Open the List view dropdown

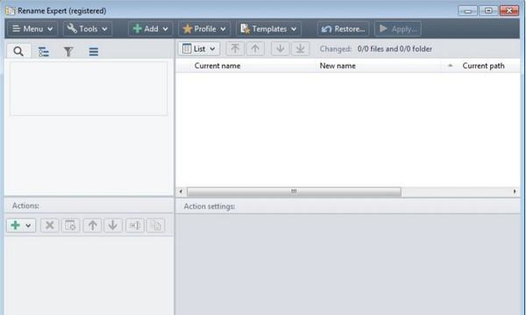[x=199, y=49]
